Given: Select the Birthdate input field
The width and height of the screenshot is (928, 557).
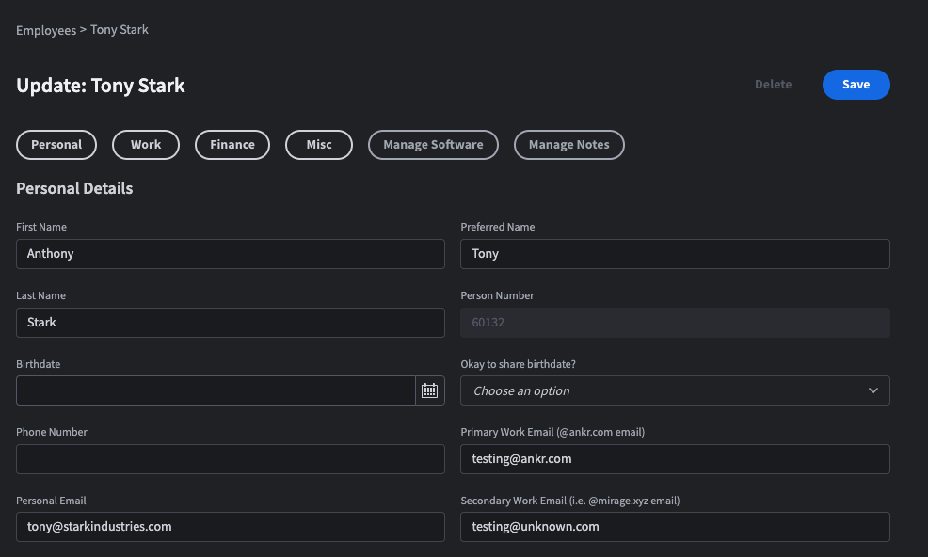Looking at the screenshot, I should click(x=216, y=390).
